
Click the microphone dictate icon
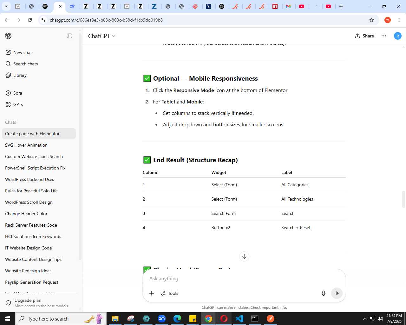coord(324,293)
